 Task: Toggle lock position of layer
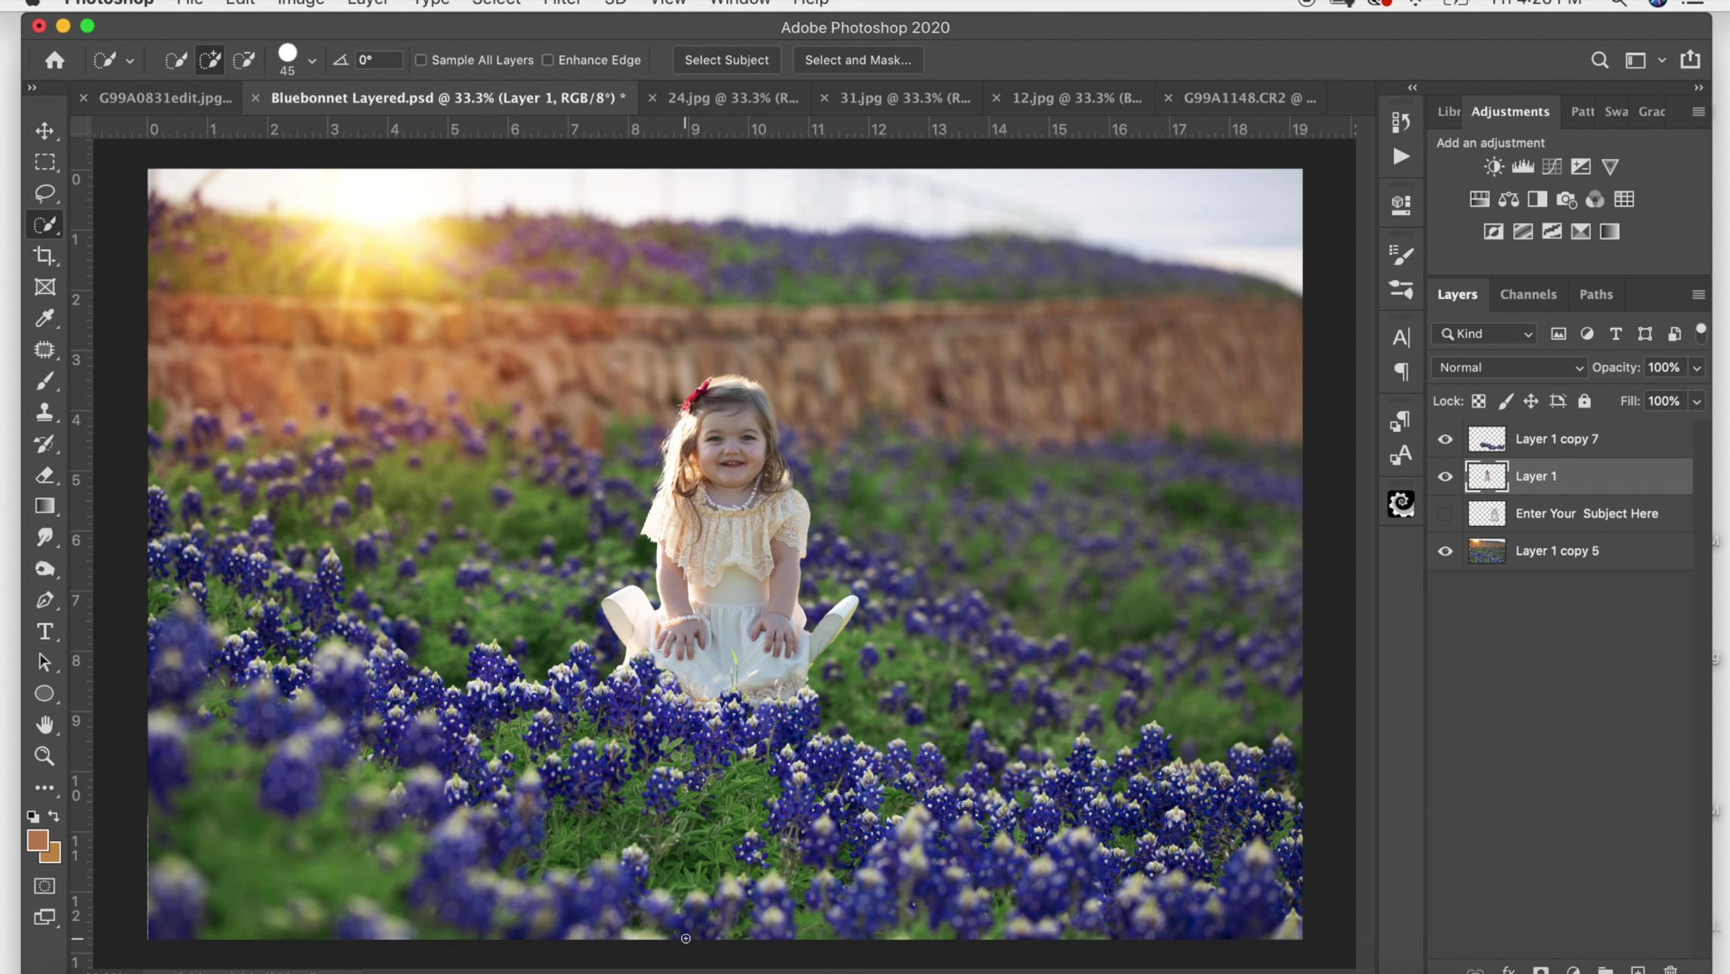click(1530, 401)
